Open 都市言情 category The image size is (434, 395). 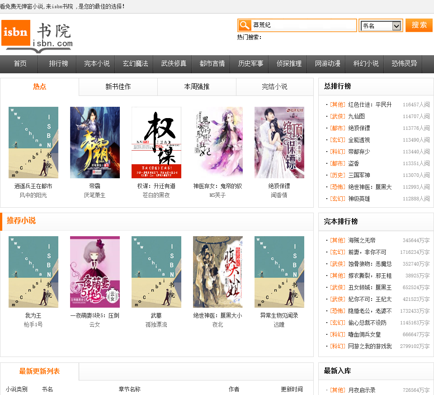point(212,64)
